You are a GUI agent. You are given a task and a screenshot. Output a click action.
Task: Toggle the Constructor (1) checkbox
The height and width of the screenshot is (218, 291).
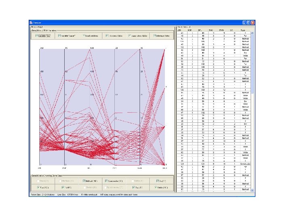tap(106, 181)
